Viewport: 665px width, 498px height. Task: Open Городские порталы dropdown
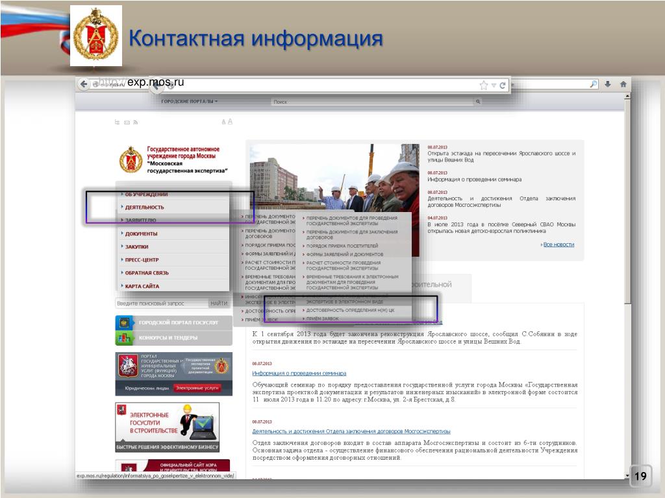click(x=189, y=102)
